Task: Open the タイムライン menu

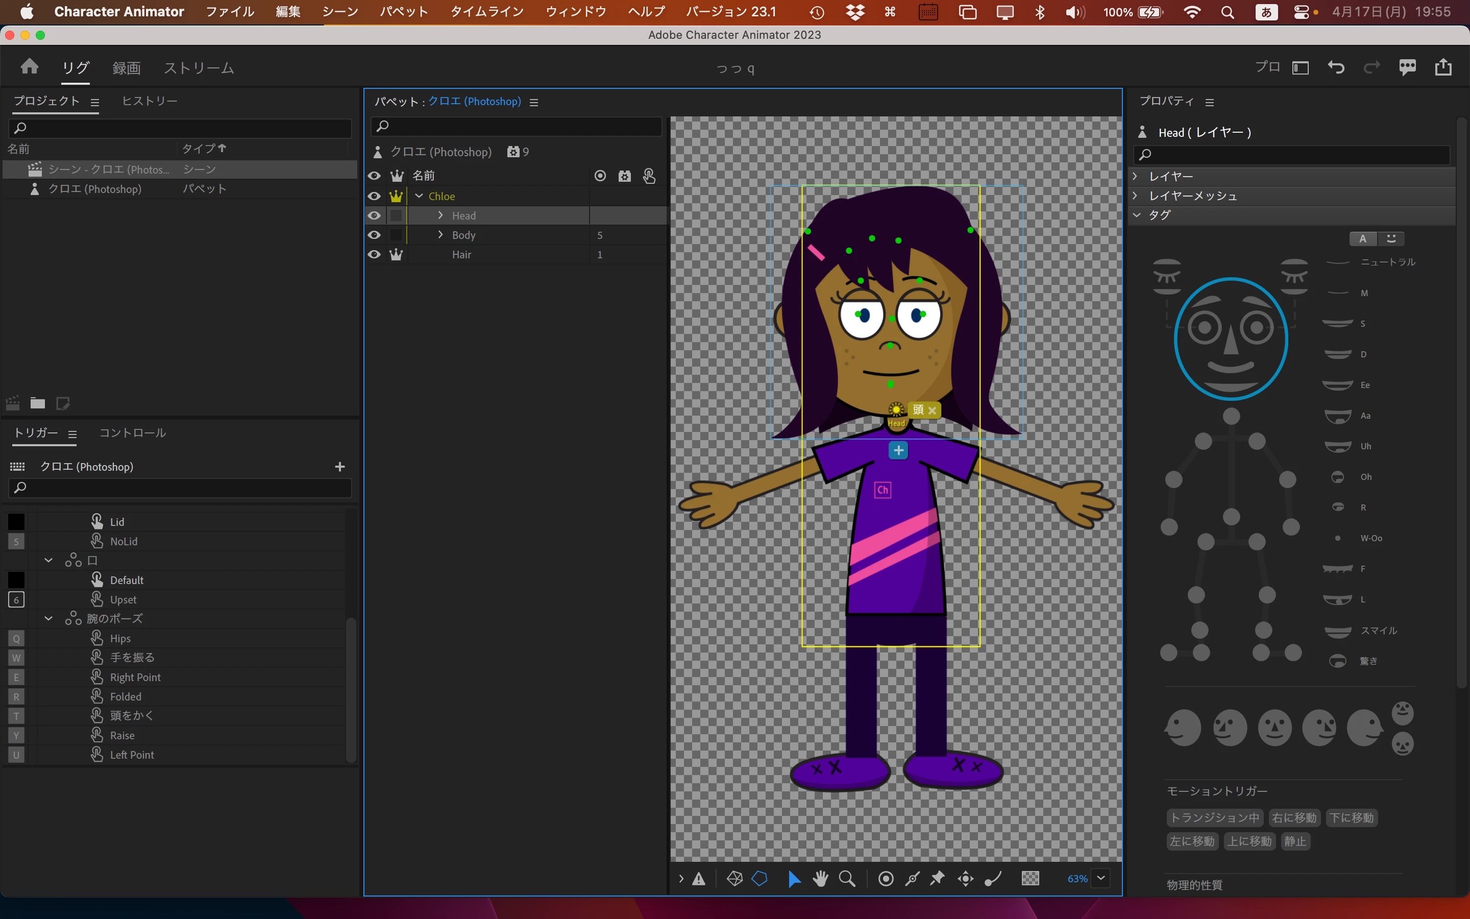Action: pyautogui.click(x=486, y=12)
